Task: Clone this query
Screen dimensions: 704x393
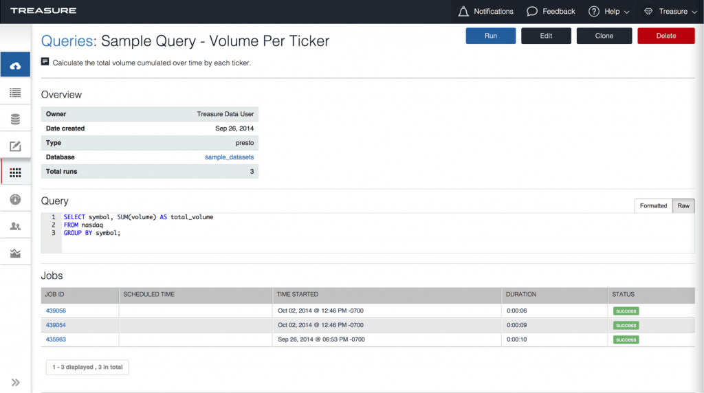Action: [x=604, y=36]
